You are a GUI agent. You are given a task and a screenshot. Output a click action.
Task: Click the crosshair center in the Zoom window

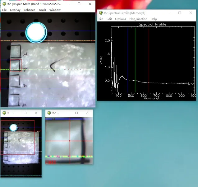click(x=69, y=141)
